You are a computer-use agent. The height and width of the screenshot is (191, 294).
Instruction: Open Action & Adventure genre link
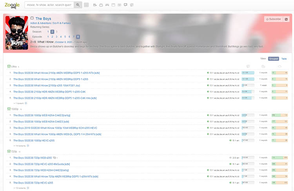point(40,23)
